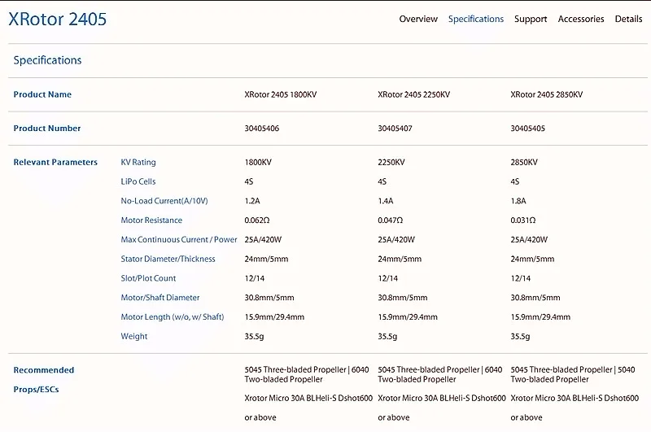651x432 pixels.
Task: Select the 1800KV rating value
Action: (258, 162)
